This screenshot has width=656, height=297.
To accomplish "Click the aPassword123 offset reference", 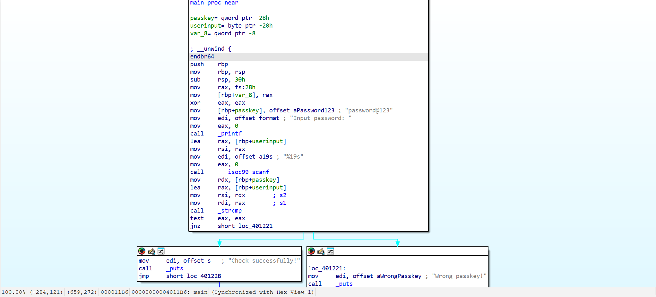I will tap(314, 110).
